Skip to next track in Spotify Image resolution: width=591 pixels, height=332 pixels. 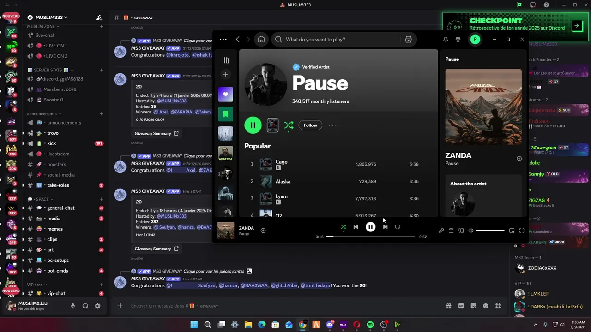[385, 227]
